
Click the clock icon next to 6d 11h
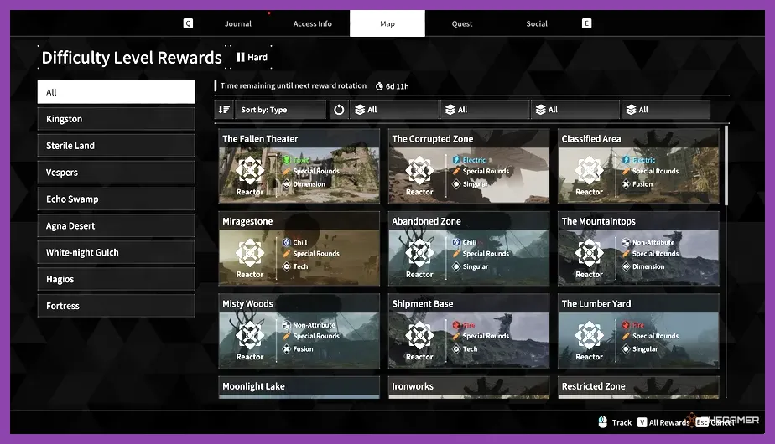coord(379,86)
